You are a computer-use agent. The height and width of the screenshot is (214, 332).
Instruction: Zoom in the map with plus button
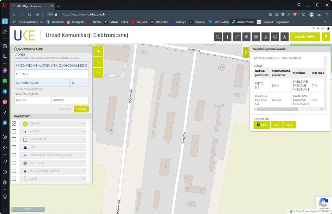point(98,51)
